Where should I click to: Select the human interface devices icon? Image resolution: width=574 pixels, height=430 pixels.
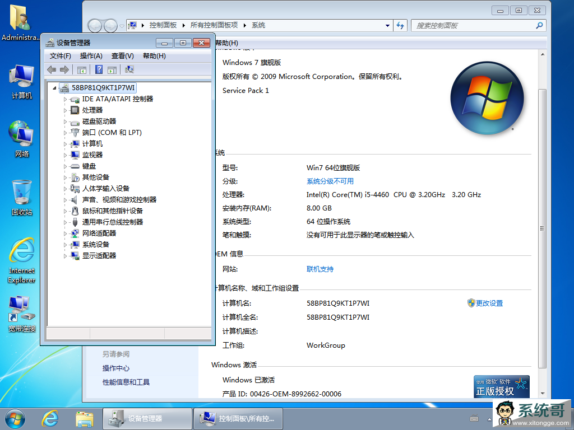75,189
